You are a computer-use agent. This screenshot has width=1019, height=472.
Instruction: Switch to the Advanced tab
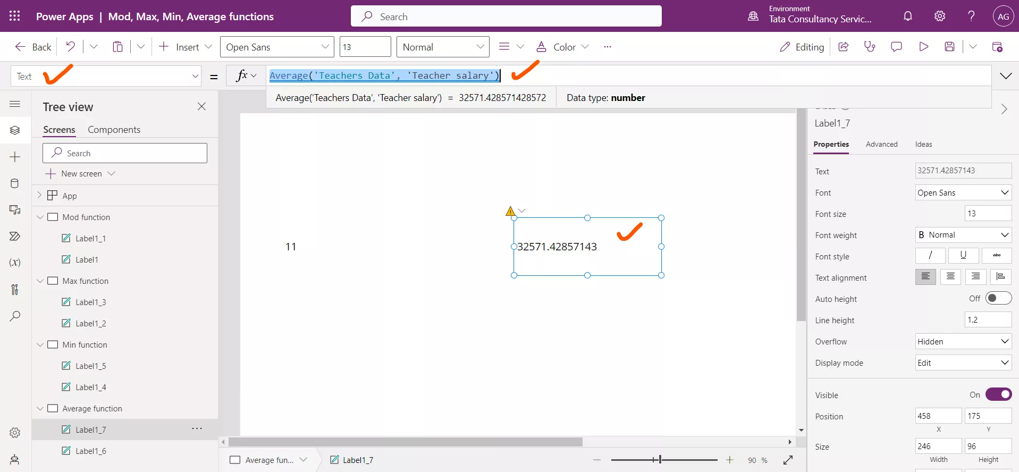click(881, 144)
